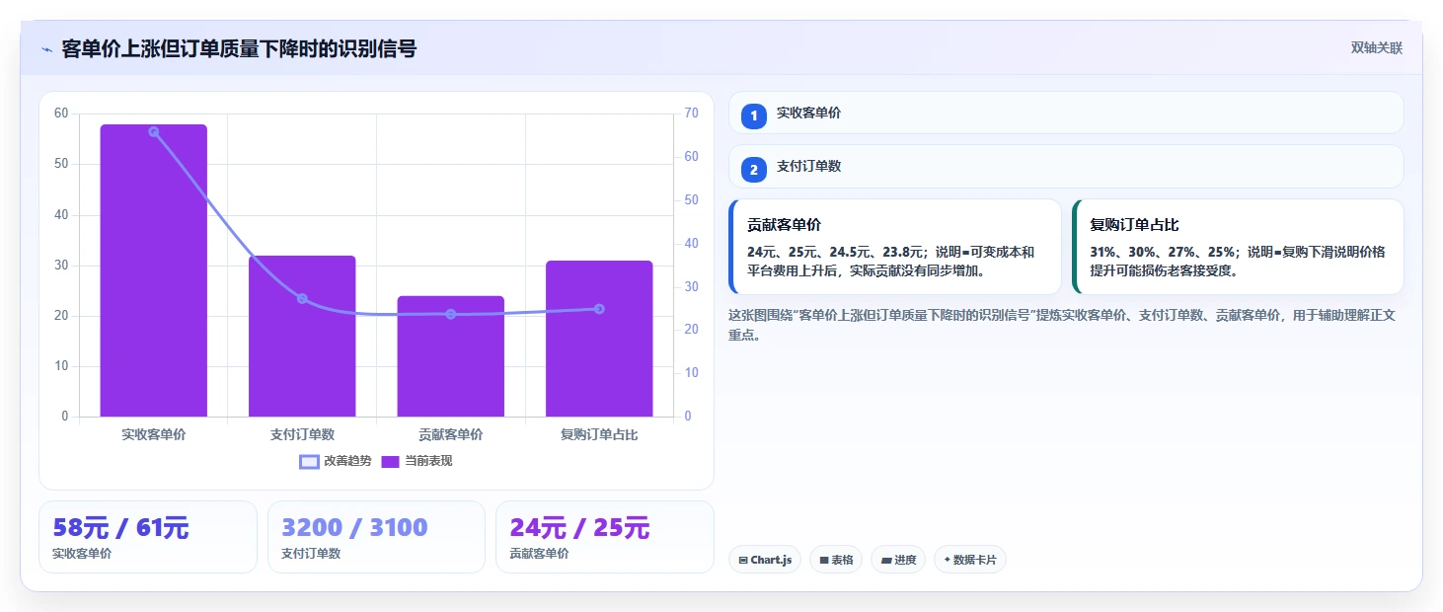Screen dimensions: 1443x612
Task: Click the 数据卡片 tag
Action: [970, 560]
